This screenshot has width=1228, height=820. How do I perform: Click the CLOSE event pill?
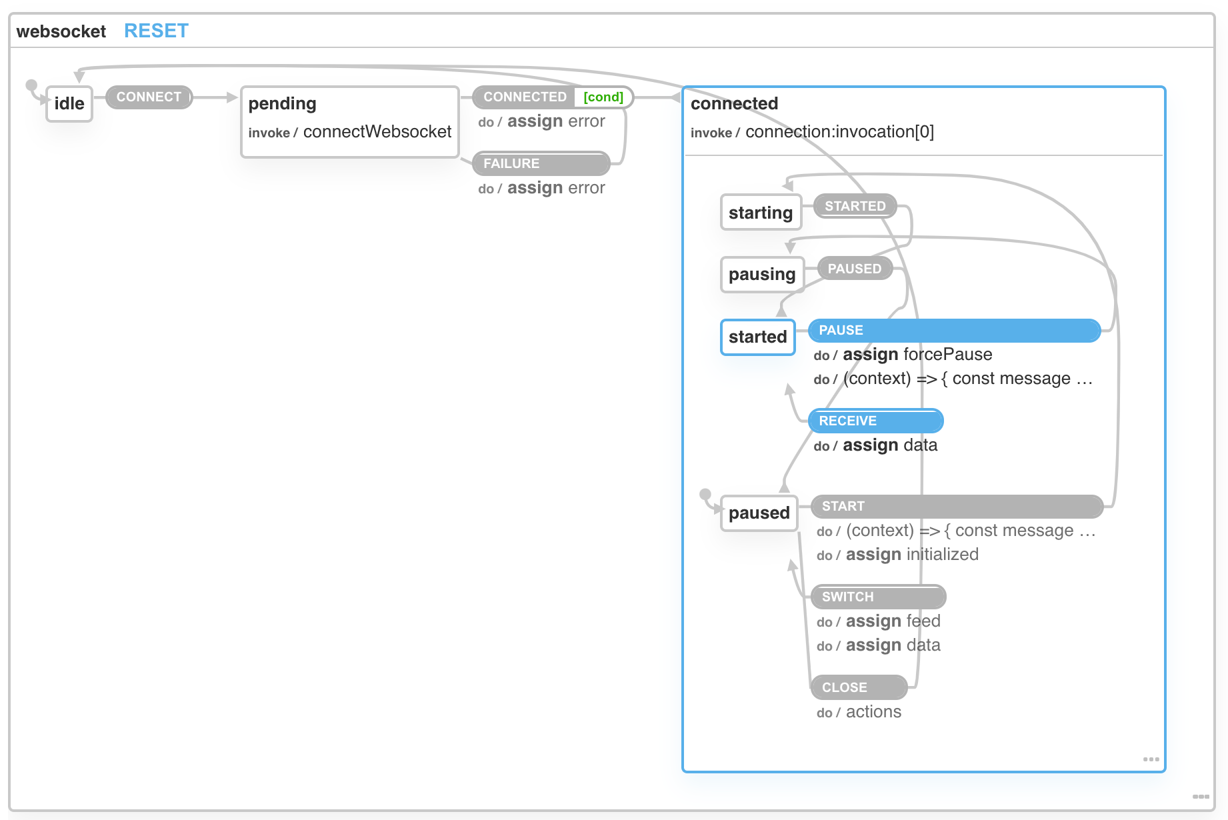pyautogui.click(x=858, y=687)
